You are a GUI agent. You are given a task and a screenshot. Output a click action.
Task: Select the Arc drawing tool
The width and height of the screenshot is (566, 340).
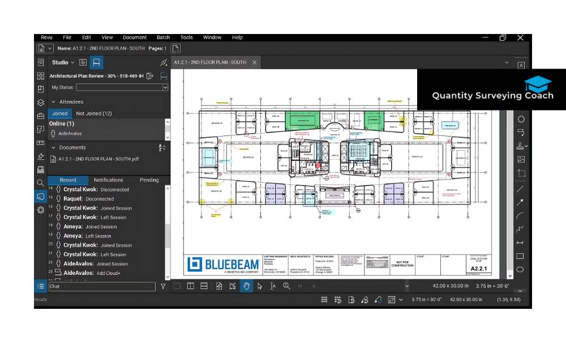point(520,216)
